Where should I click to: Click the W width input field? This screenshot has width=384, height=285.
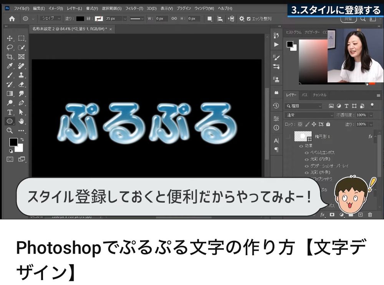pyautogui.click(x=162, y=18)
